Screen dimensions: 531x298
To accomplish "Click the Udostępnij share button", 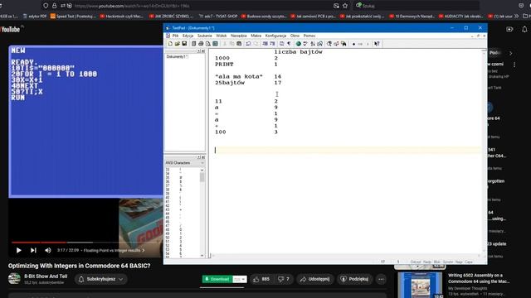I will [315, 279].
